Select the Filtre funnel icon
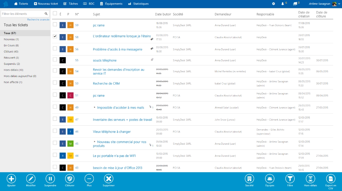The width and height of the screenshot is (342, 191). pyautogui.click(x=290, y=179)
